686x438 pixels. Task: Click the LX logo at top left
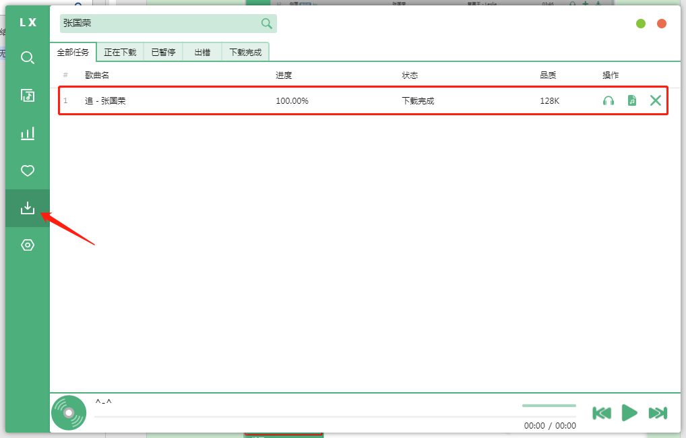click(27, 22)
